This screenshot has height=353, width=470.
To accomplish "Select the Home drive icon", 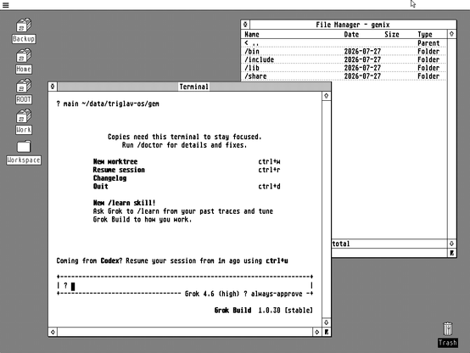I will [24, 61].
